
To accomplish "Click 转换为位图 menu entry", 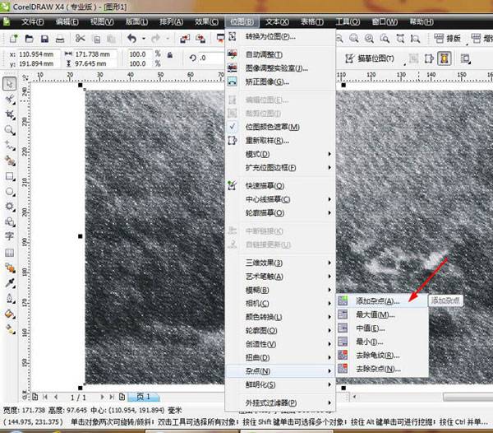I will click(x=270, y=36).
